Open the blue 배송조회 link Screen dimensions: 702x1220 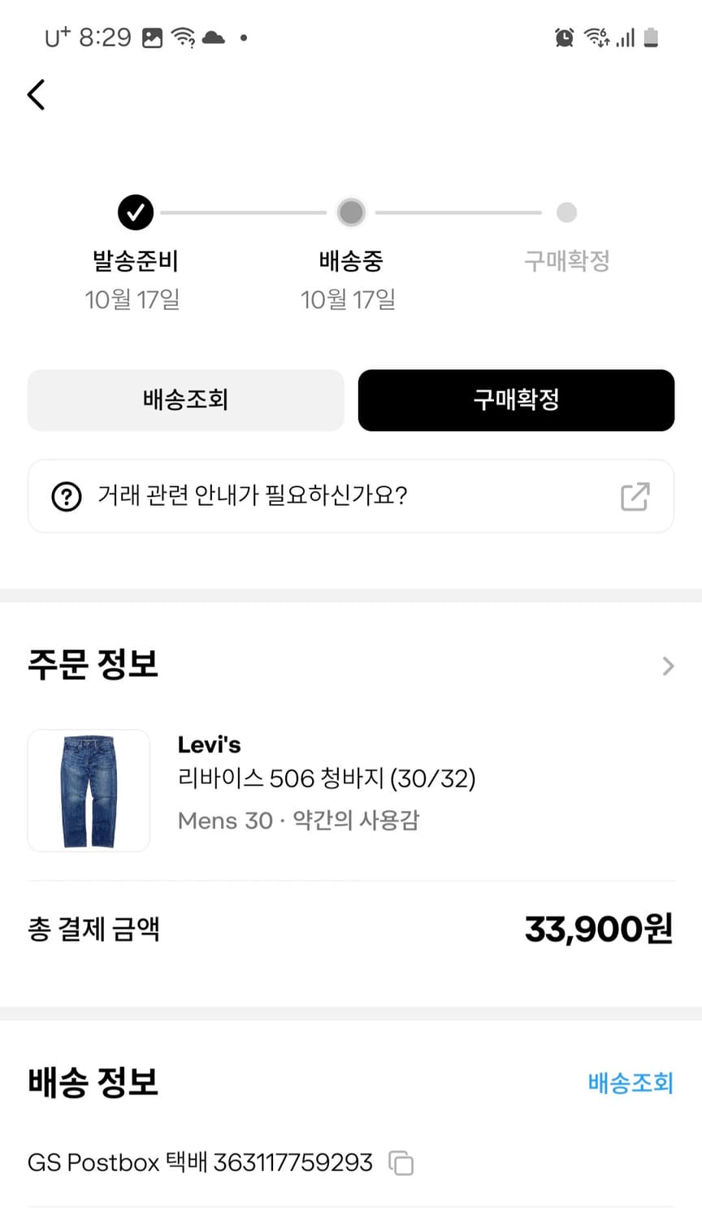(x=630, y=1083)
